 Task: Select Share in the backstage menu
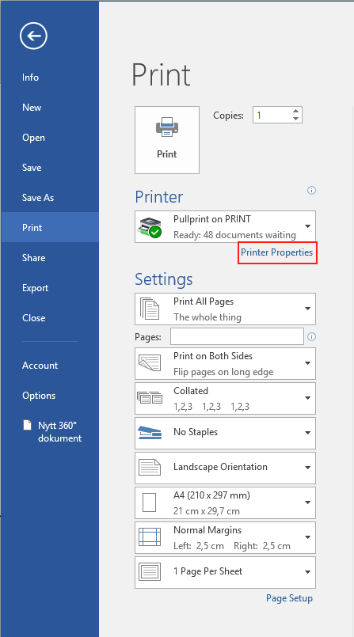point(50,257)
